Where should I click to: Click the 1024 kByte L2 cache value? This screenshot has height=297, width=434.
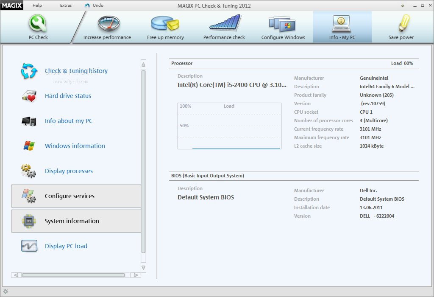372,146
